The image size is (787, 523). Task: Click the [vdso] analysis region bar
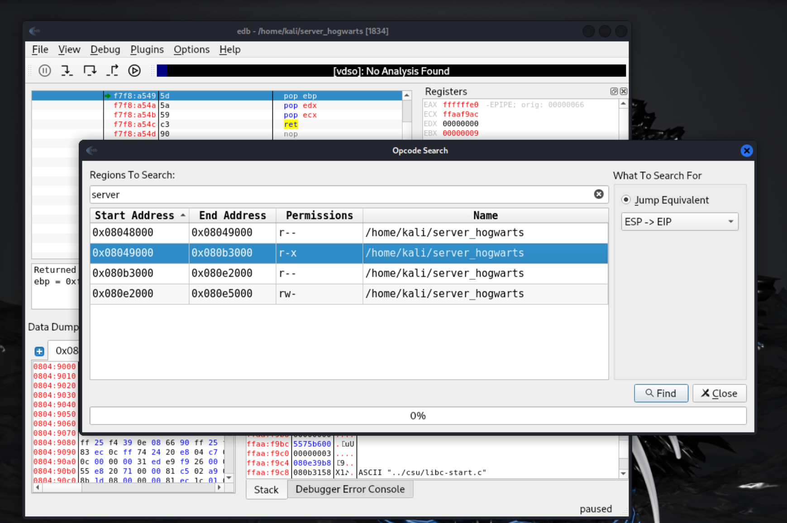(x=391, y=71)
